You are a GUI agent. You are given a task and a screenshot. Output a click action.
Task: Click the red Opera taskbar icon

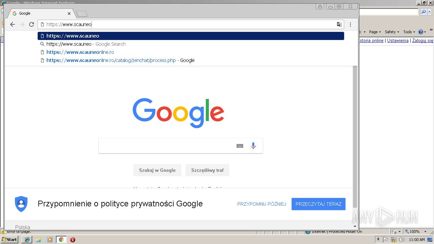[x=73, y=240]
